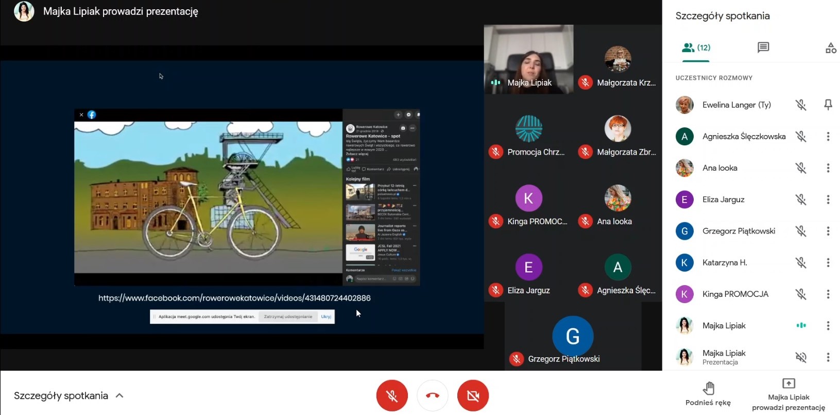Click the speaking indicator for Majka Lipiak
Screen dimensions: 840x415
(801, 325)
